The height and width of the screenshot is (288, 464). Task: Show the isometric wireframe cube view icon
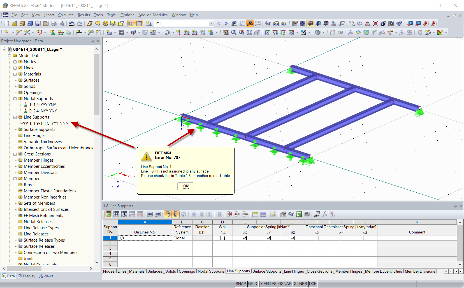249,32
